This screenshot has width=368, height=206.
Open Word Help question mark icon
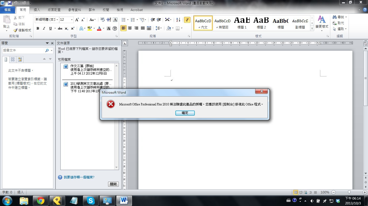pos(365,10)
